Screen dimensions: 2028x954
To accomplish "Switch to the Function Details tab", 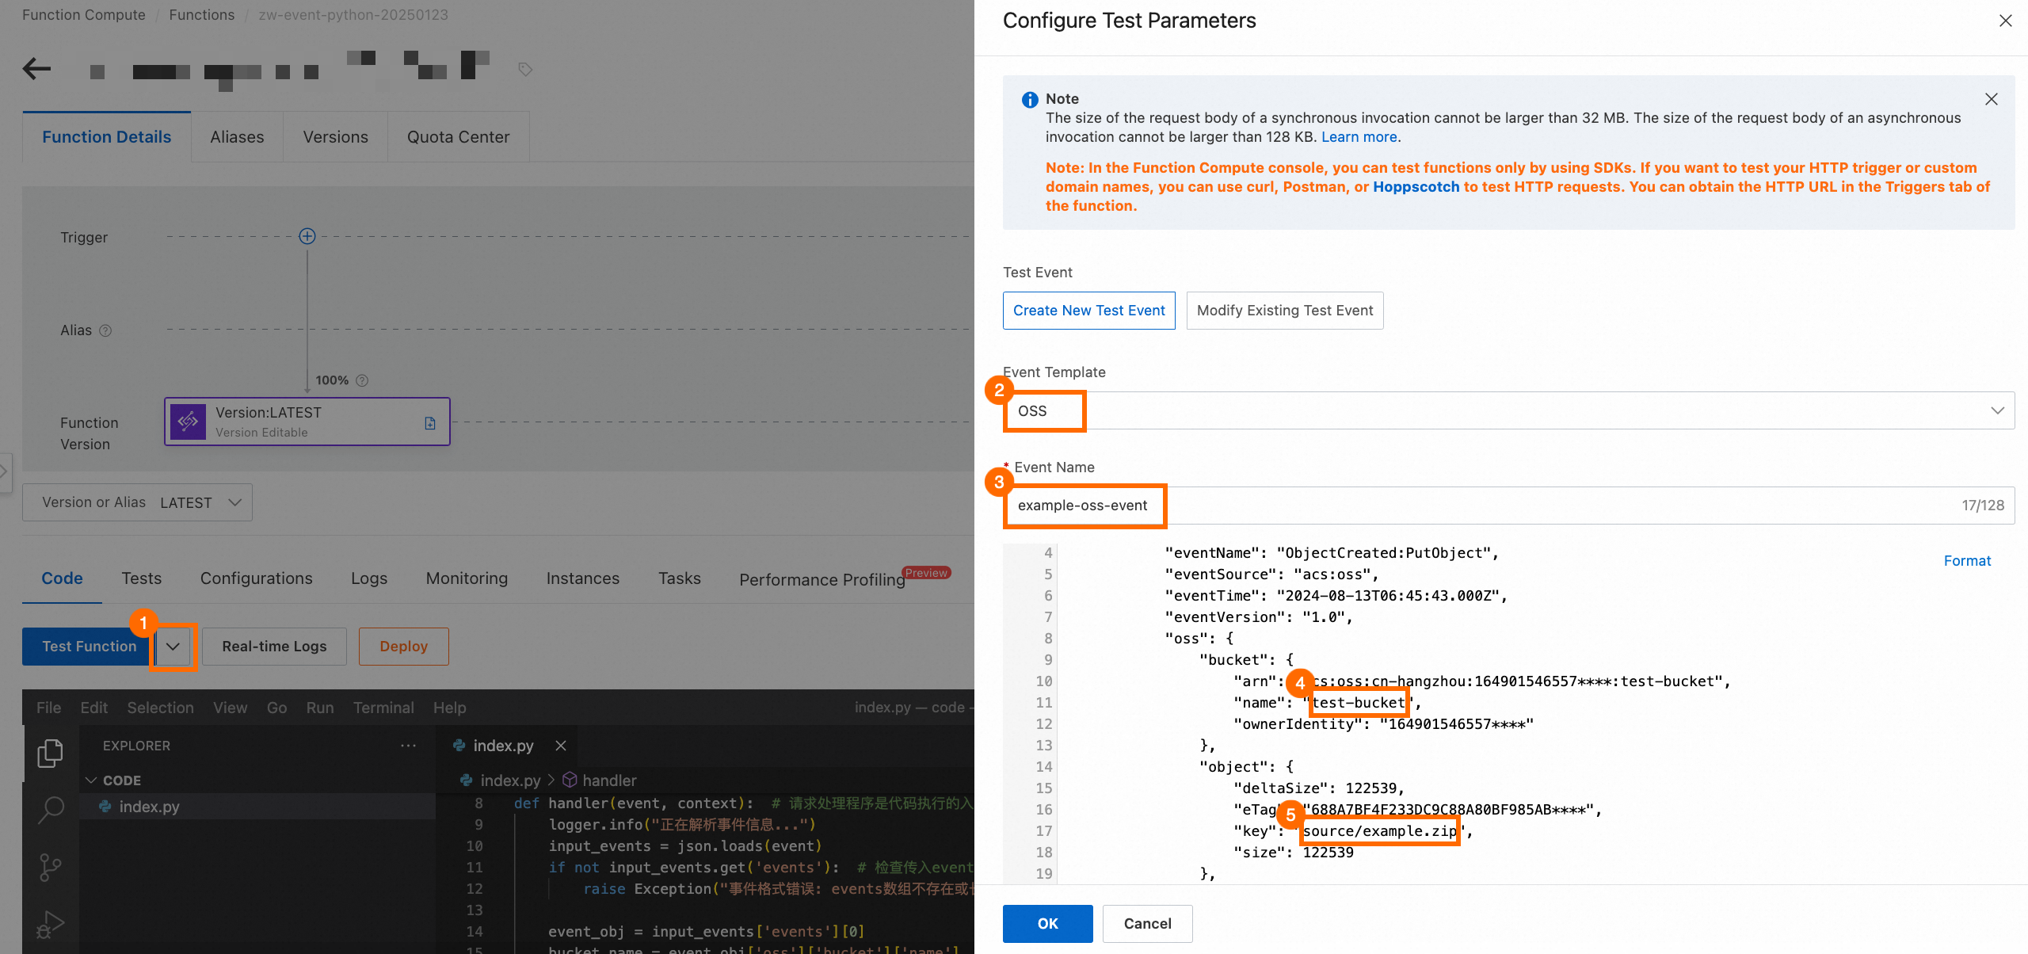I will click(x=107, y=137).
